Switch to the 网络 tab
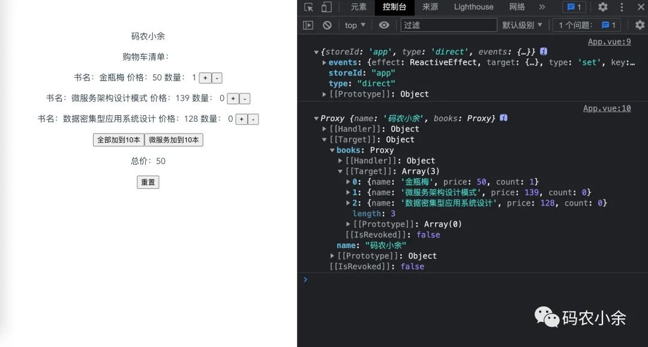The height and width of the screenshot is (347, 648). (x=517, y=7)
